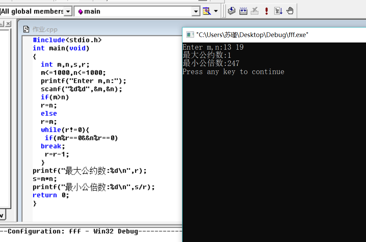Click the if(m>n) code line
Viewport: 366px width, 242px height.
(x=55, y=97)
